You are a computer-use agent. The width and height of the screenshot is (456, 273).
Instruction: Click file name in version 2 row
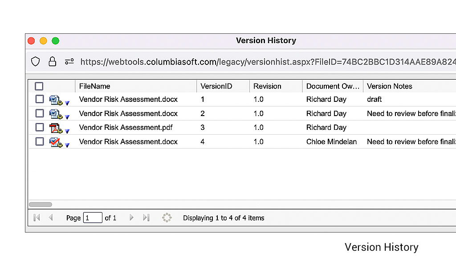click(x=128, y=113)
